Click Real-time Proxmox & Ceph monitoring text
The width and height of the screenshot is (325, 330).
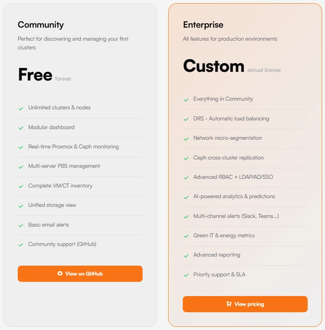(x=73, y=146)
